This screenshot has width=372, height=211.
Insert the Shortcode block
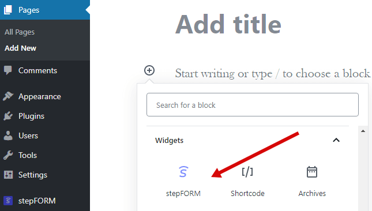click(x=247, y=182)
